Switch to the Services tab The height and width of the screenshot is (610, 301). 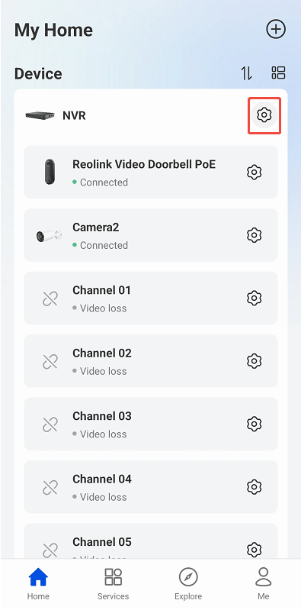(x=113, y=583)
